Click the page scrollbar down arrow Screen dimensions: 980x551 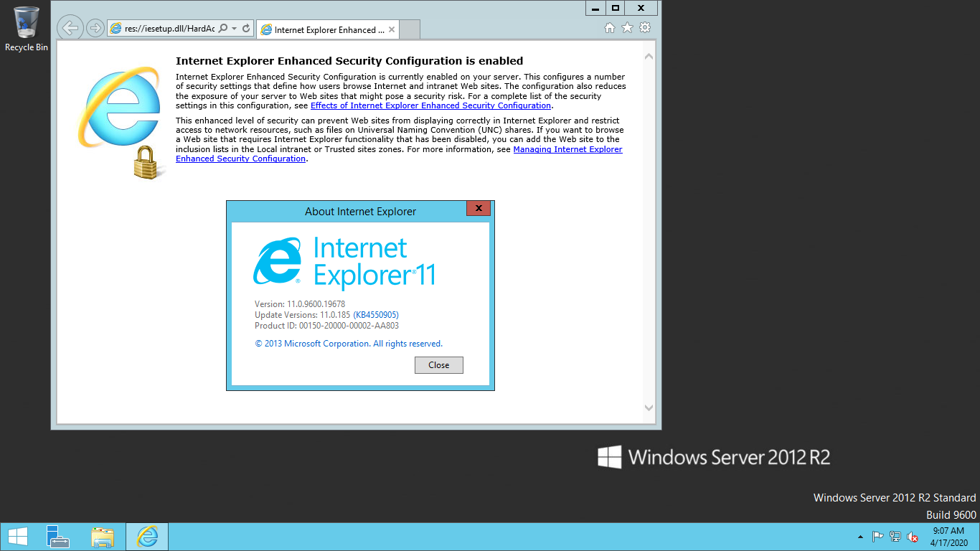tap(649, 408)
